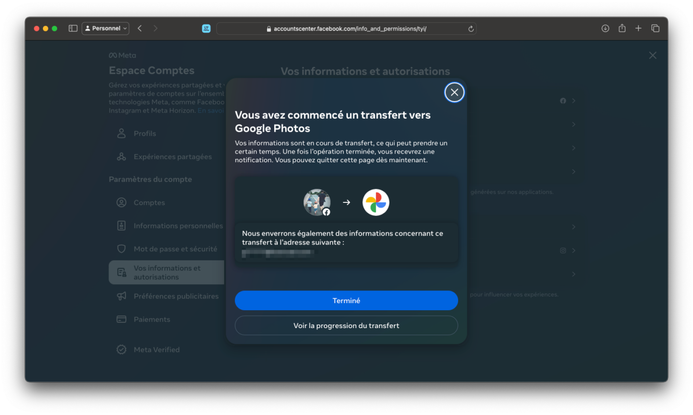Open Voir la progression du transfert
This screenshot has width=693, height=415.
click(346, 325)
